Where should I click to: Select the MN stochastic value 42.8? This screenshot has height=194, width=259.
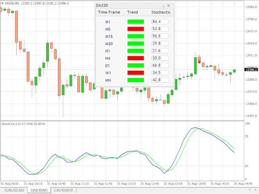[x=160, y=80]
